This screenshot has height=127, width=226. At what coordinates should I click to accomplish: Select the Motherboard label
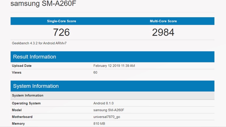22,117
